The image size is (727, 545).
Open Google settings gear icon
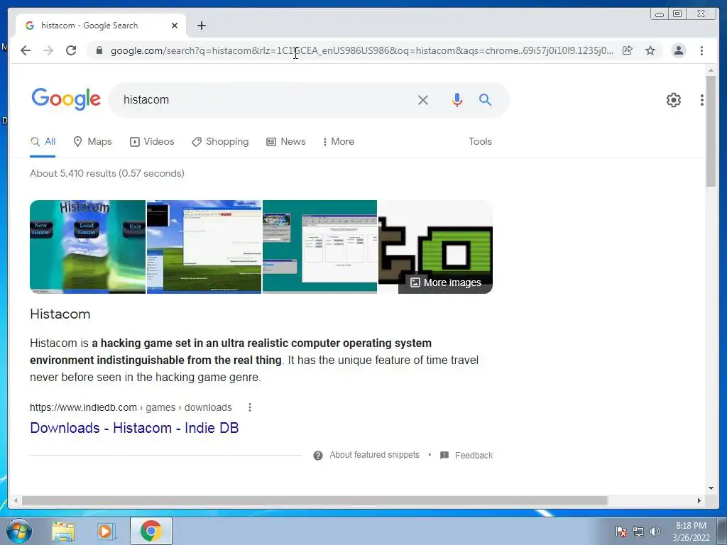click(673, 100)
